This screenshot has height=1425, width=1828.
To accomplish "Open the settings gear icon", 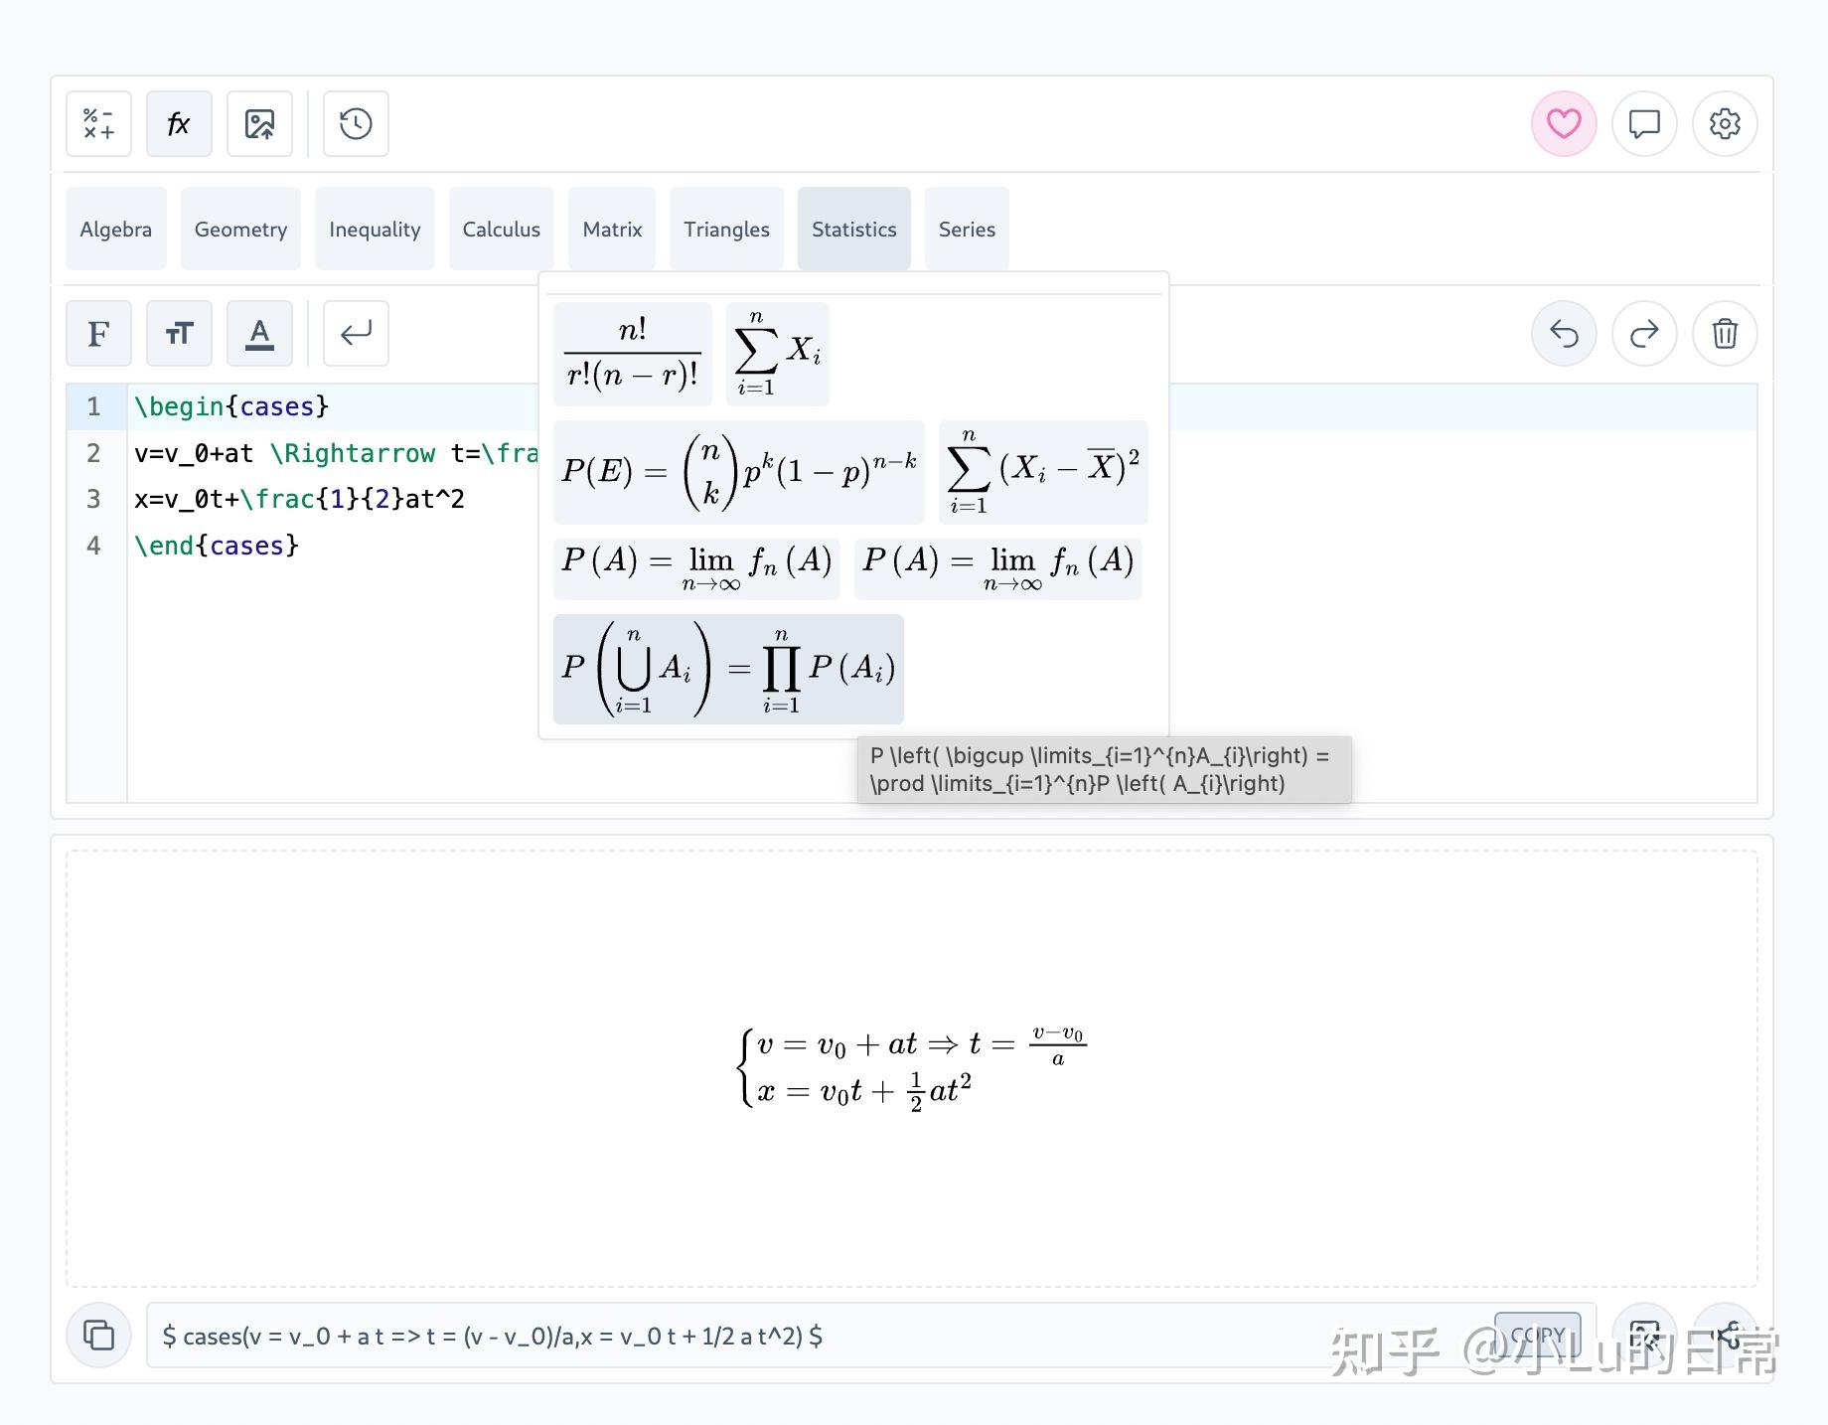I will (x=1725, y=124).
